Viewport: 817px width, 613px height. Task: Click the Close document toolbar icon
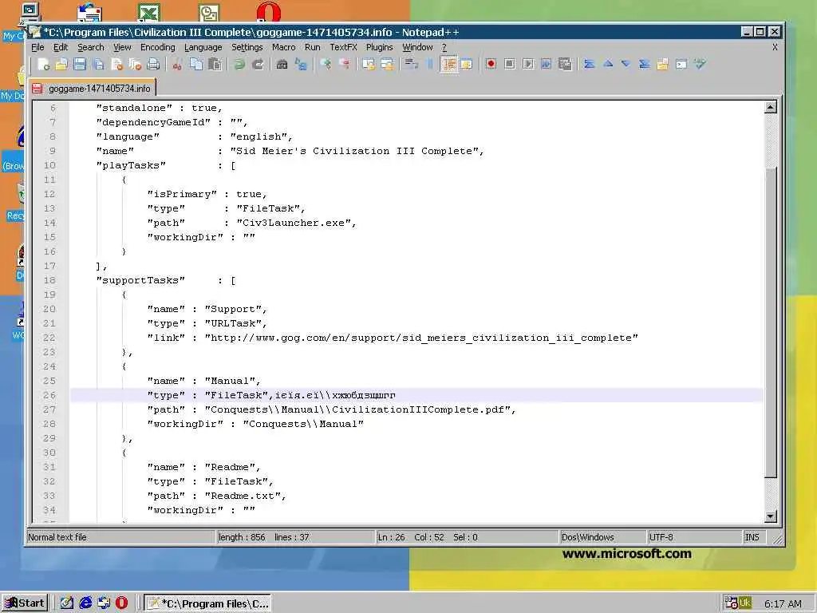(117, 64)
